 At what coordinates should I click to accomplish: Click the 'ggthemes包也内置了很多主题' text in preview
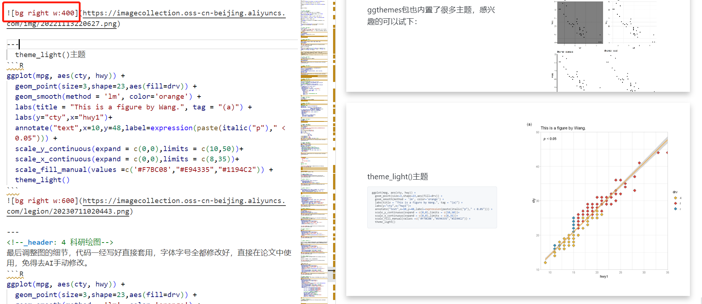tap(431, 10)
